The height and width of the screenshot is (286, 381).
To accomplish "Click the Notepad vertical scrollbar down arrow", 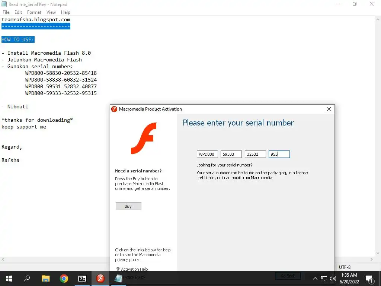I will coord(378,253).
